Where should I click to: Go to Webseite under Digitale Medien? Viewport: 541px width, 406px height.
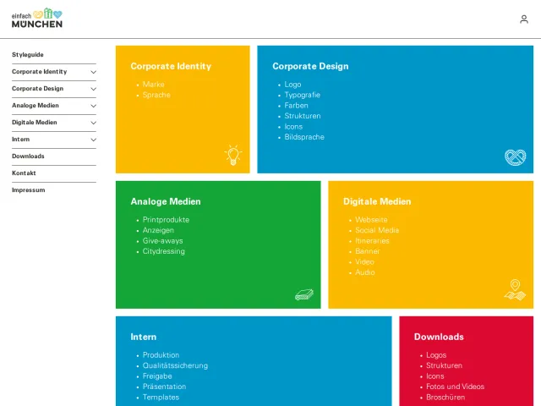[371, 220]
